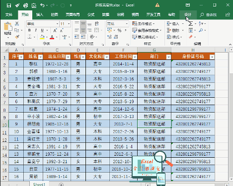Viewport: 233px width, 186px height.
Task: Save the workbook with the Save icon
Action: [x=9, y=5]
